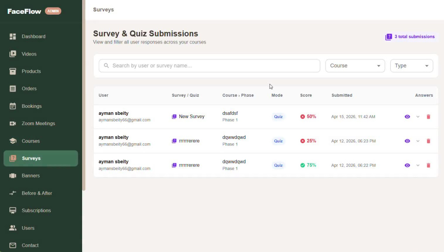This screenshot has width=444, height=252.
Task: Click the FaceFlow logo
Action: click(x=24, y=11)
